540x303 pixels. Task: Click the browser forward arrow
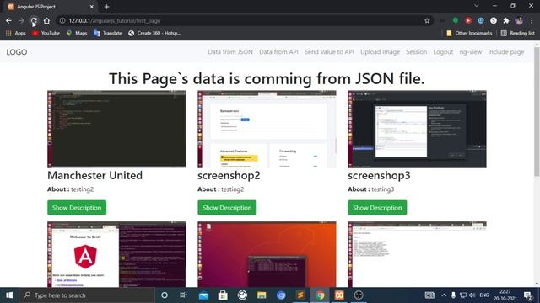(x=21, y=20)
